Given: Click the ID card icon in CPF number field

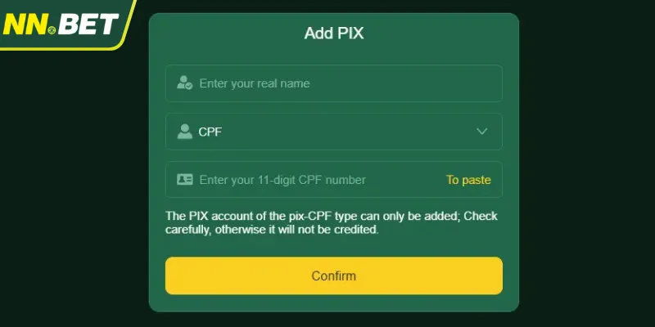Looking at the screenshot, I should pos(184,180).
